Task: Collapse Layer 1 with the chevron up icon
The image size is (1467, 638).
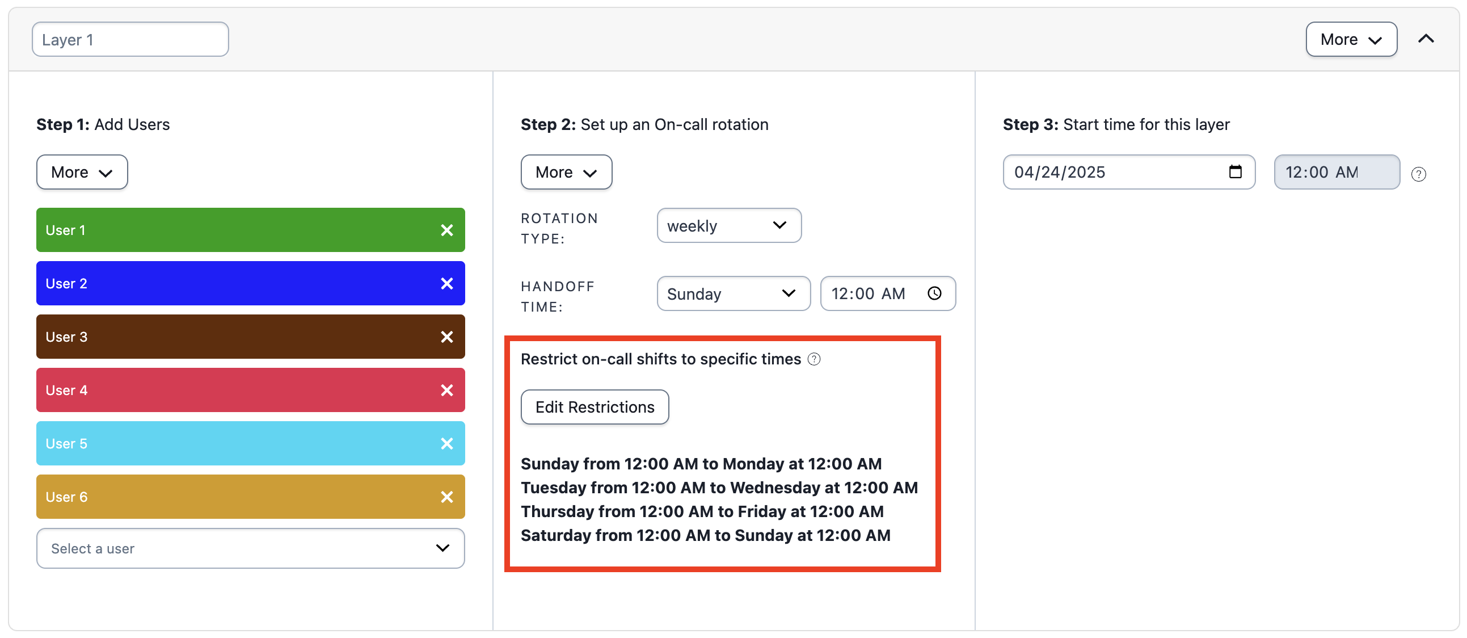Action: coord(1426,39)
